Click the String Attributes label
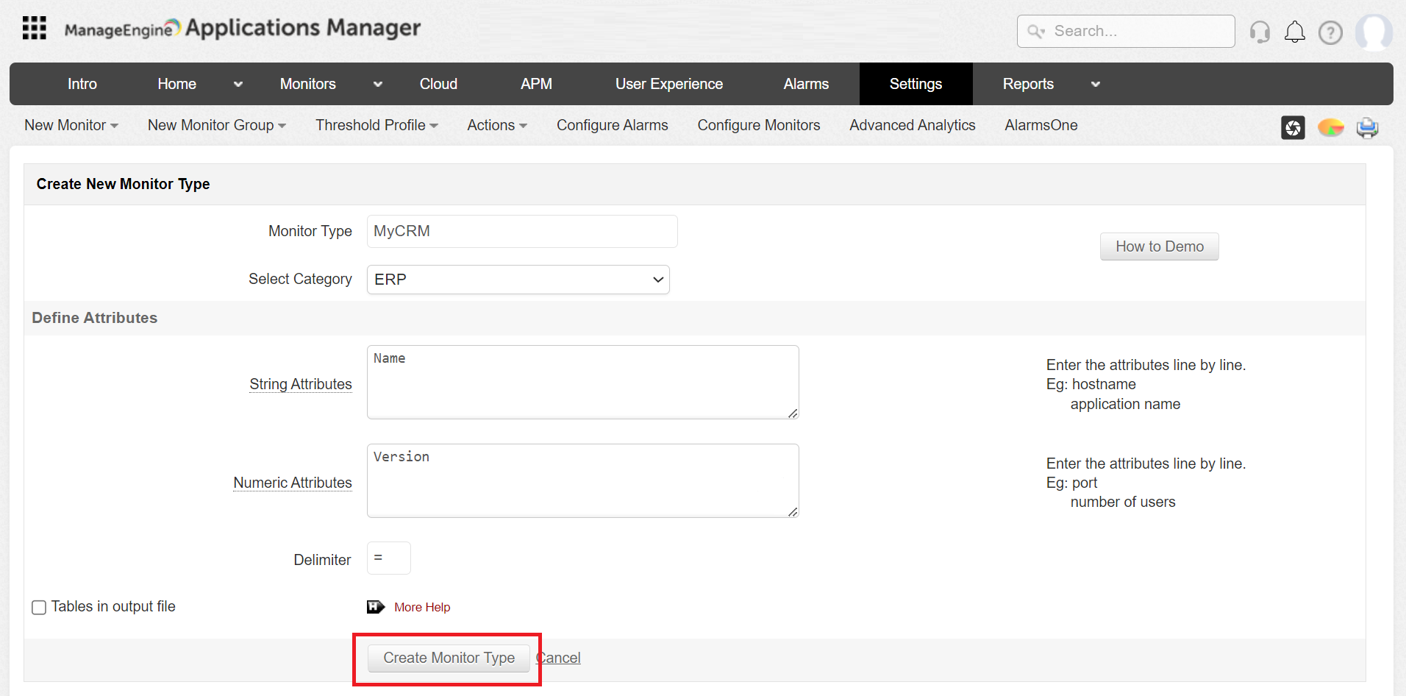Image resolution: width=1406 pixels, height=696 pixels. pyautogui.click(x=301, y=384)
